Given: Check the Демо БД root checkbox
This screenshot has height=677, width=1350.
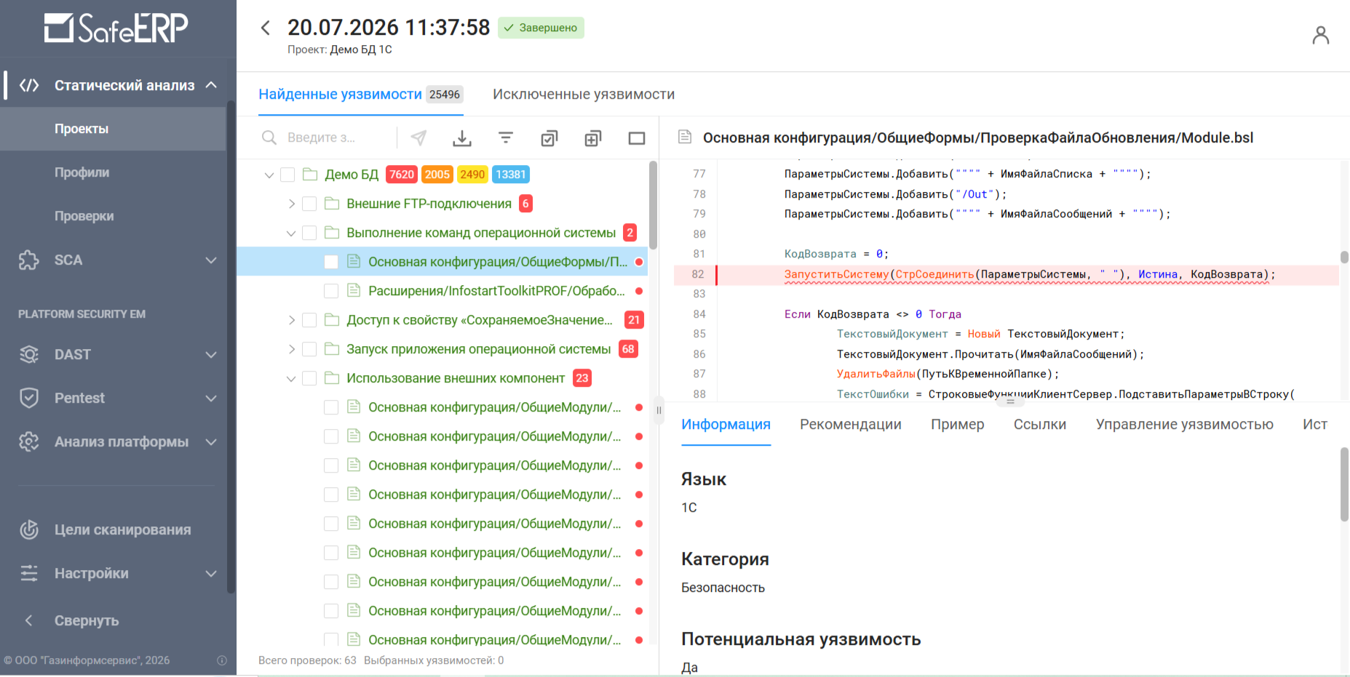Looking at the screenshot, I should 287,175.
